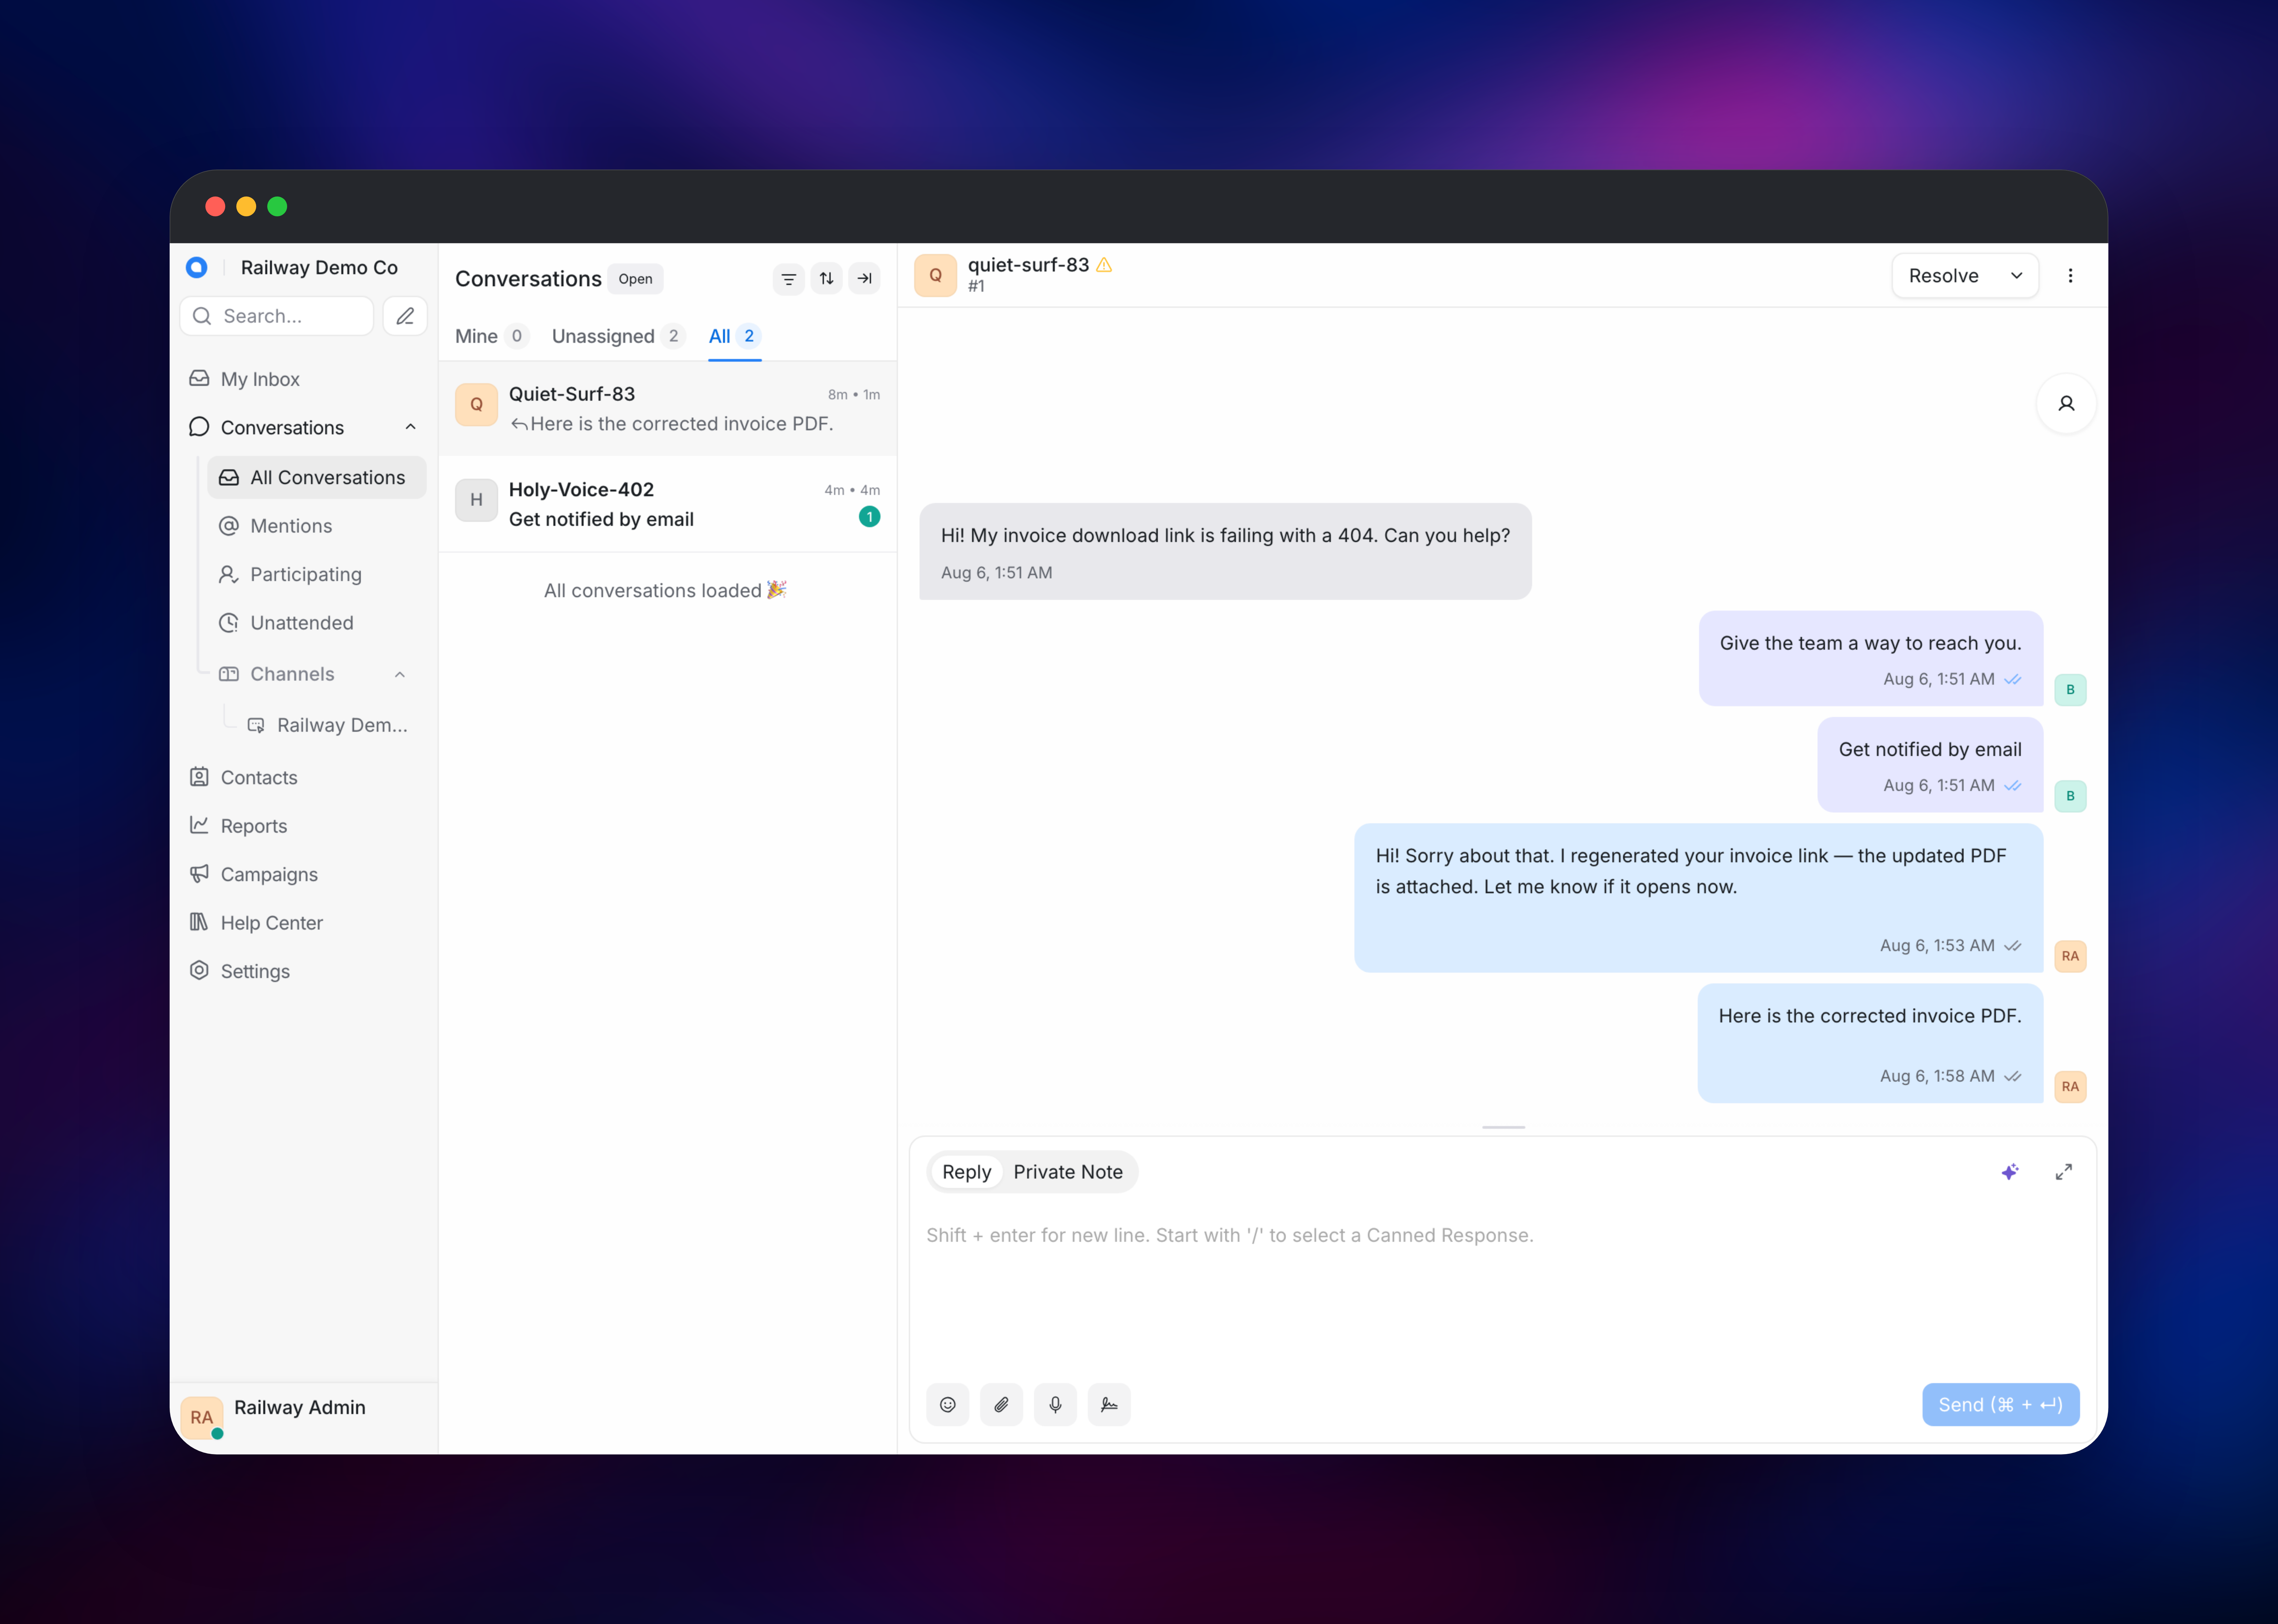Select All Conversations in sidebar
Image resolution: width=2278 pixels, height=1624 pixels.
317,478
